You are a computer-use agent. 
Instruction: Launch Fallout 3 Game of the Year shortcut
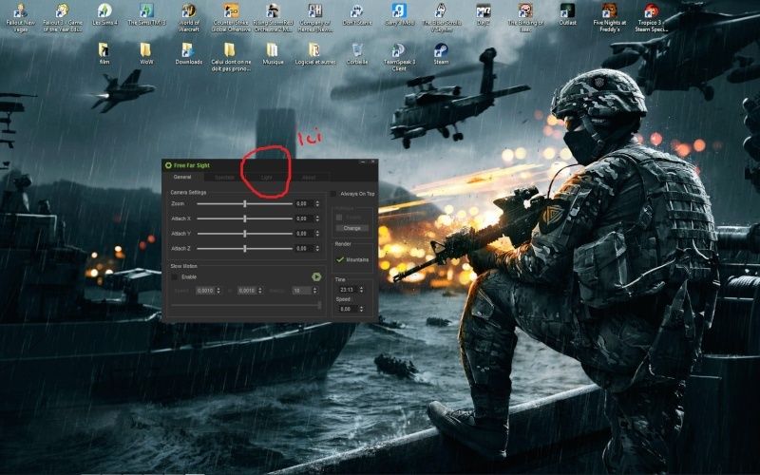[x=63, y=17]
